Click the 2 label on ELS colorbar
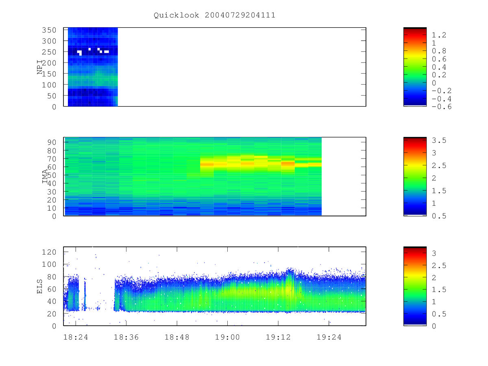This screenshot has width=488, height=366. coord(434,277)
